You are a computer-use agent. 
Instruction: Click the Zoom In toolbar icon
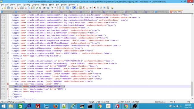click(x=52, y=8)
